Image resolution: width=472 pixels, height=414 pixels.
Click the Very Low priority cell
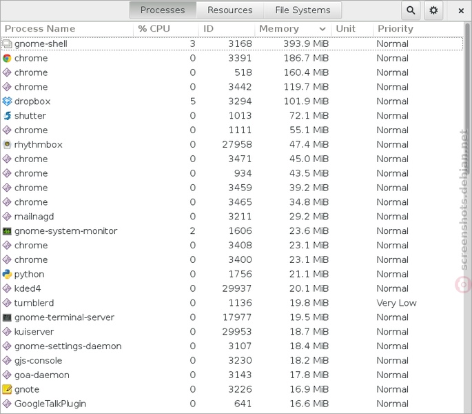pyautogui.click(x=396, y=303)
